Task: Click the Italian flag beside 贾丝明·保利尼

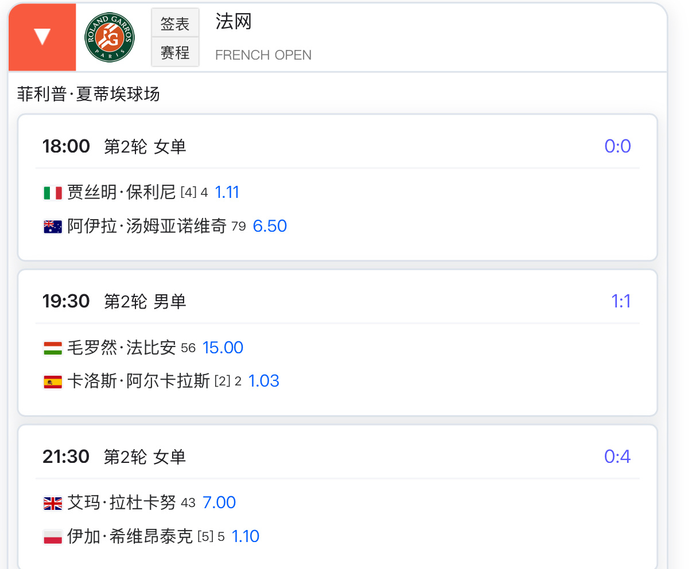Action: click(53, 193)
